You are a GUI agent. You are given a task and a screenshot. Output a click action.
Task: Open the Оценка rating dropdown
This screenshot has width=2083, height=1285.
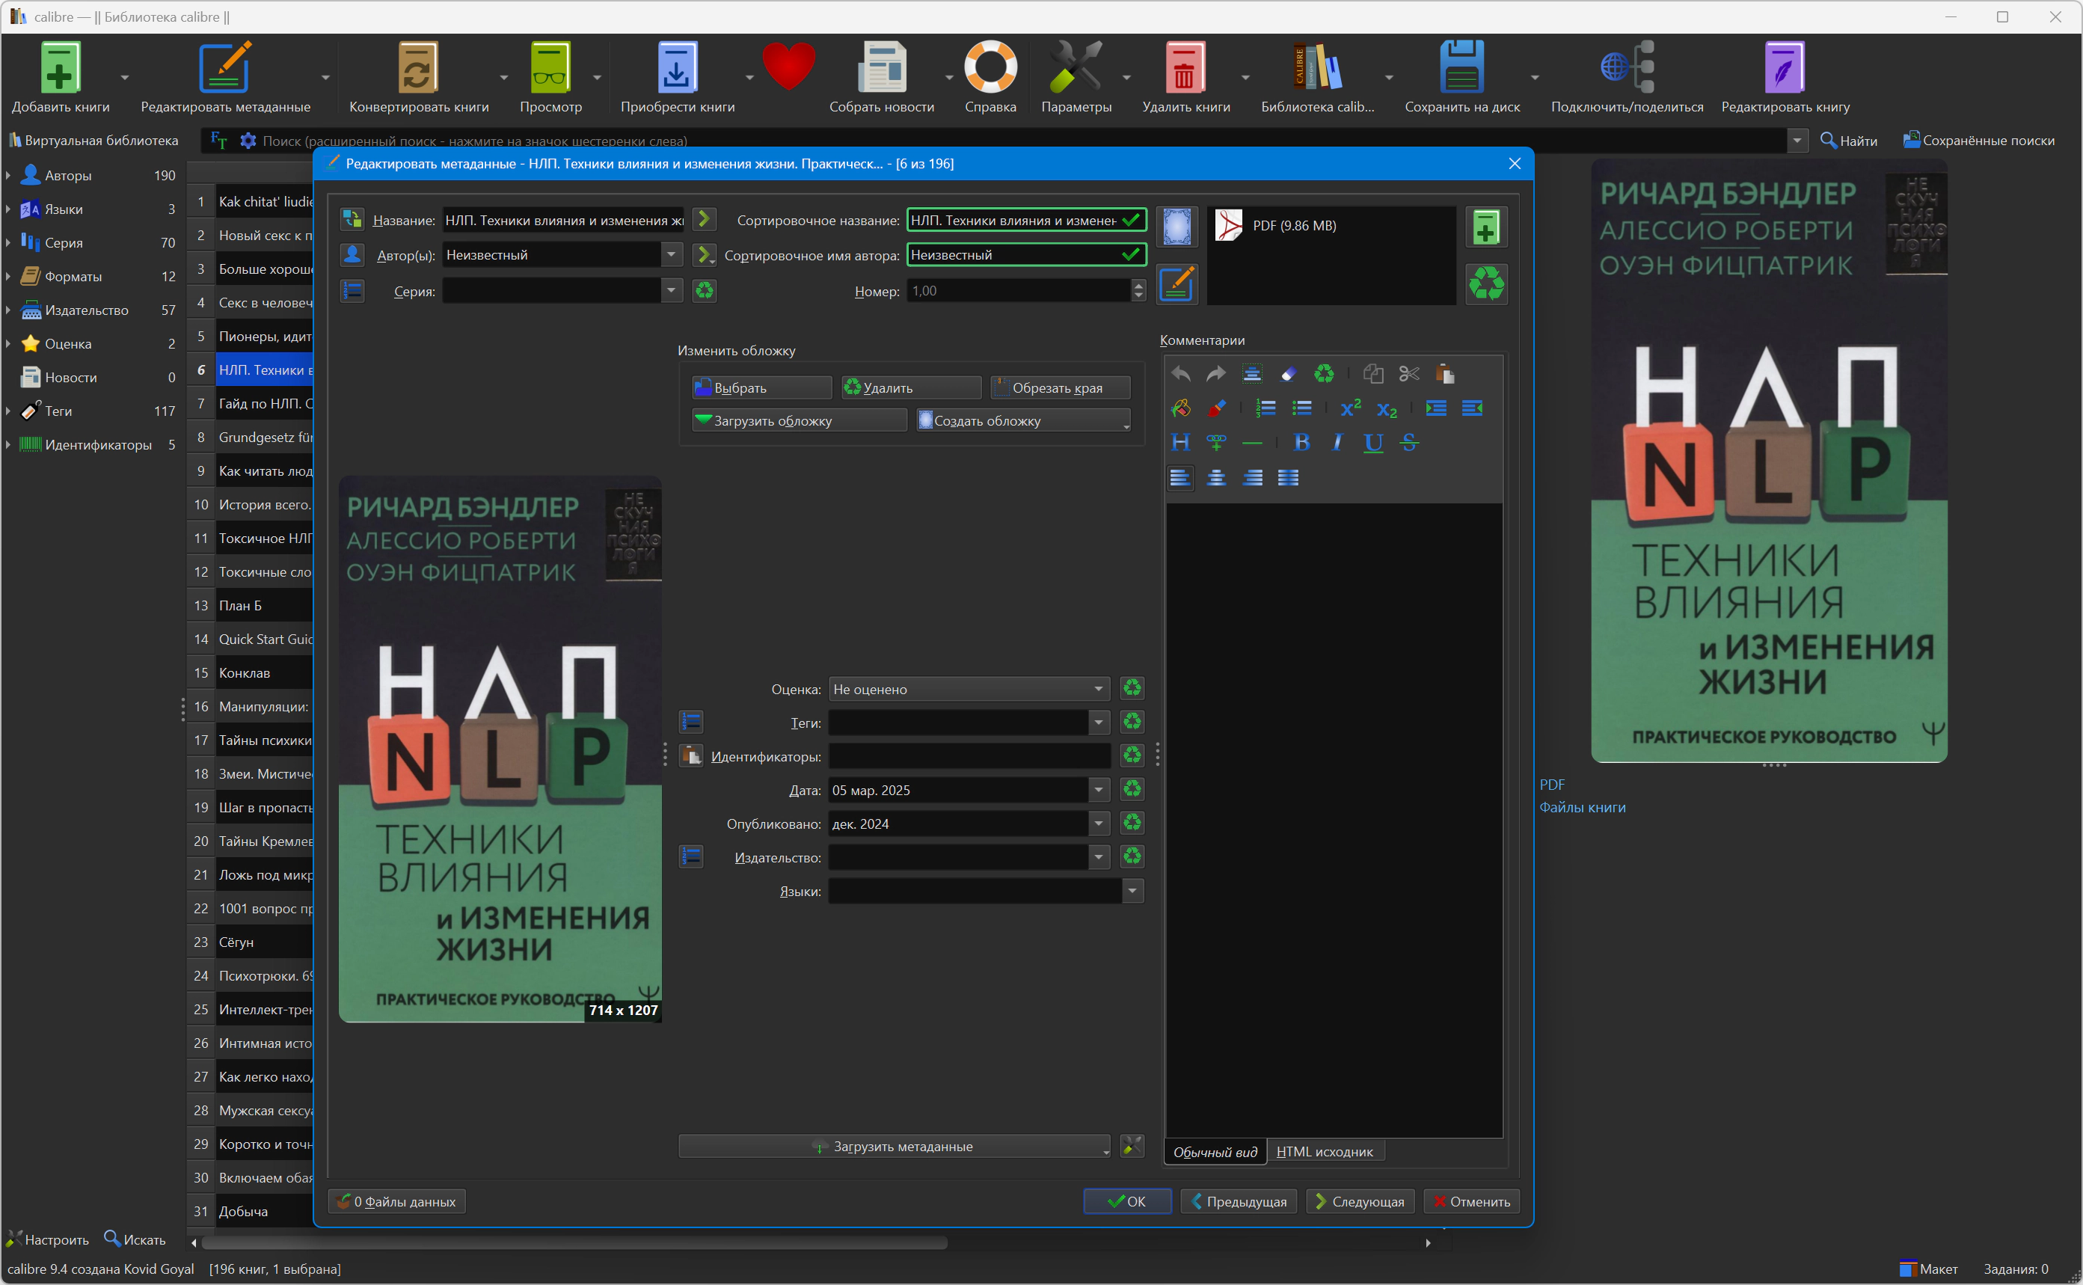point(969,689)
